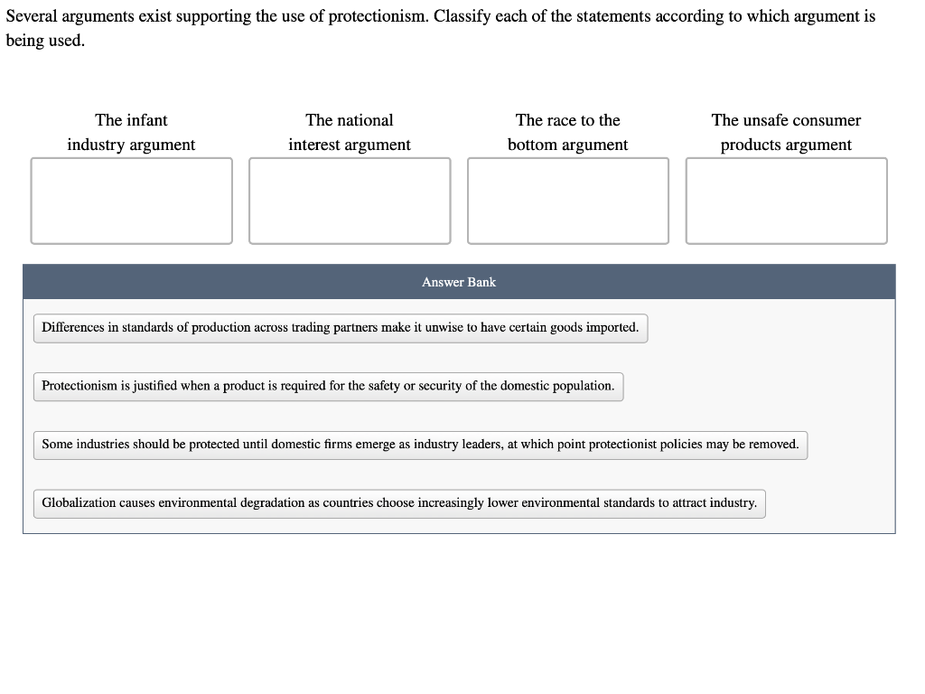Click the infant industry argument drop box
The image size is (925, 694).
132,201
